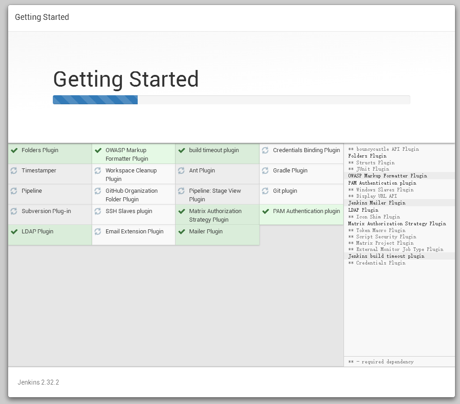460x404 pixels.
Task: Click the spinner icon beside Workspace Cleanup Plugin
Action: [x=98, y=171]
